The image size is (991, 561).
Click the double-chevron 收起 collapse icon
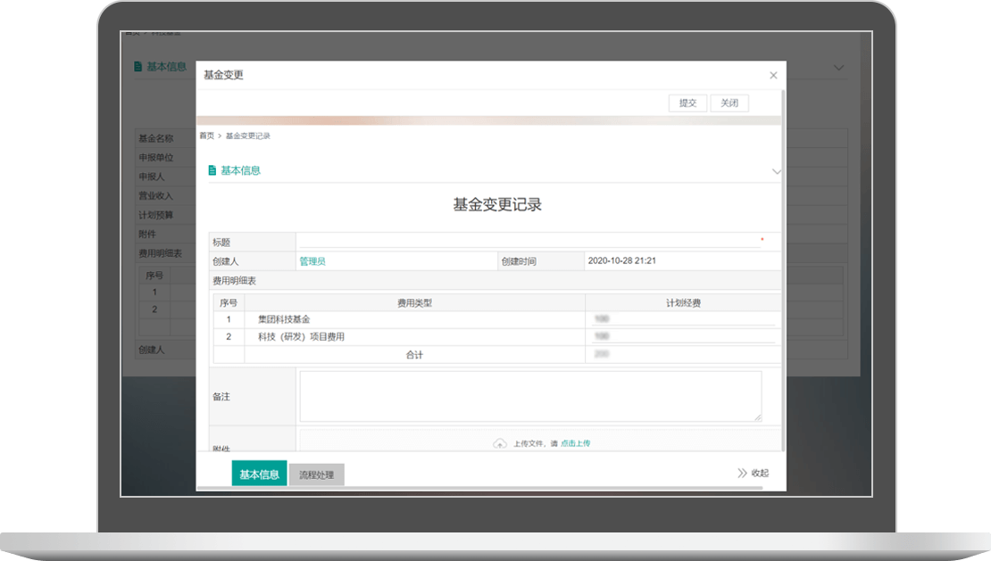point(742,474)
